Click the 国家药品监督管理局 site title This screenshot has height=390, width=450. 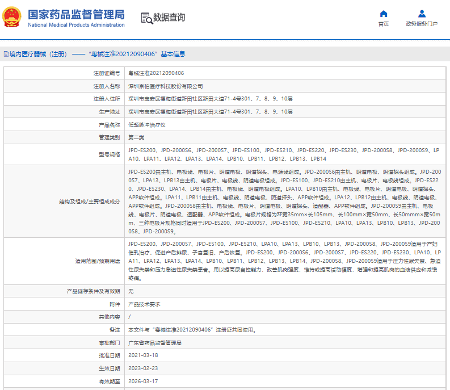pyautogui.click(x=77, y=14)
